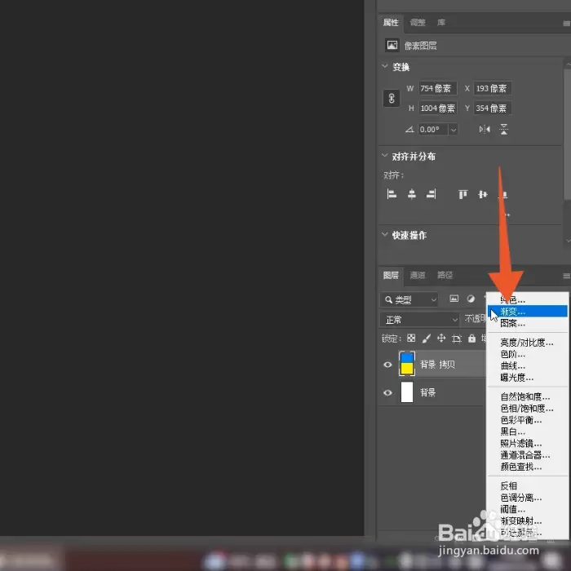571x571 pixels.
Task: Click the flip horizontal icon
Action: [x=485, y=129]
